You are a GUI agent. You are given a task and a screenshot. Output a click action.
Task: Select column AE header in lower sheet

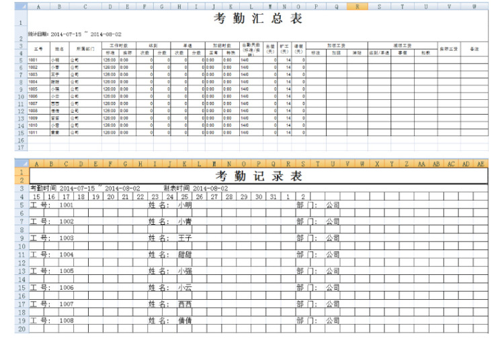(480, 164)
